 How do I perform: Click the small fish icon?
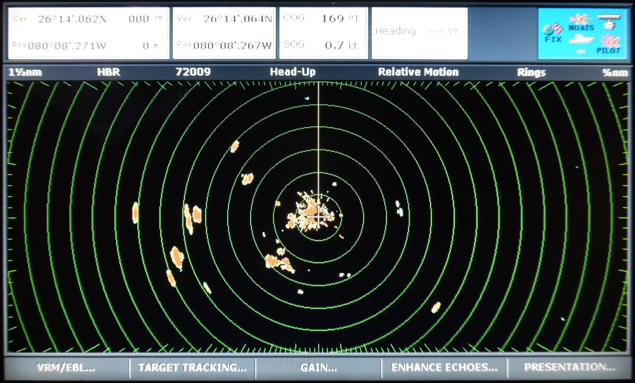580,51
